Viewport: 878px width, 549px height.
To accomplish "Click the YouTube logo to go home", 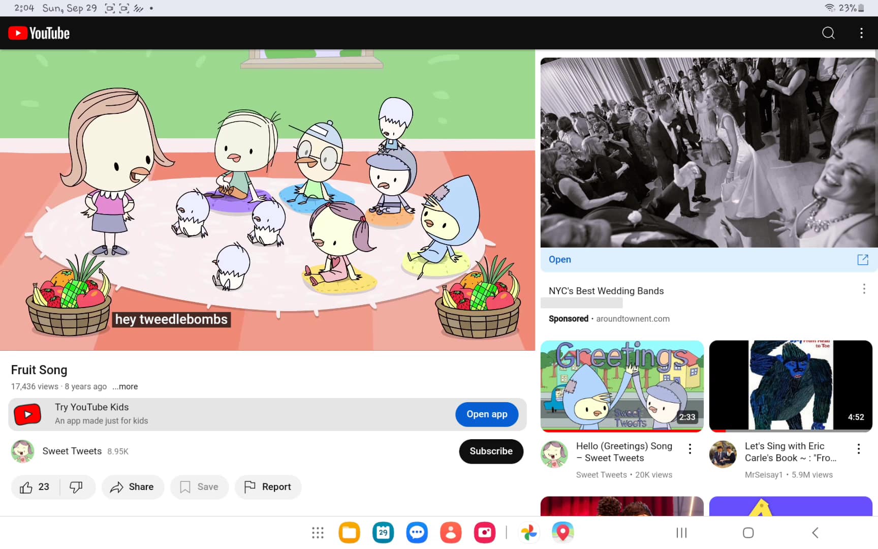I will coord(39,33).
